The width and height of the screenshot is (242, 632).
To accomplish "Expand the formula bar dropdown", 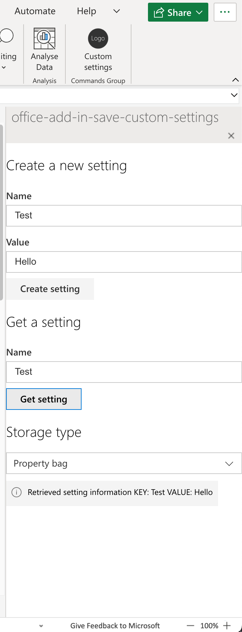I will [234, 95].
